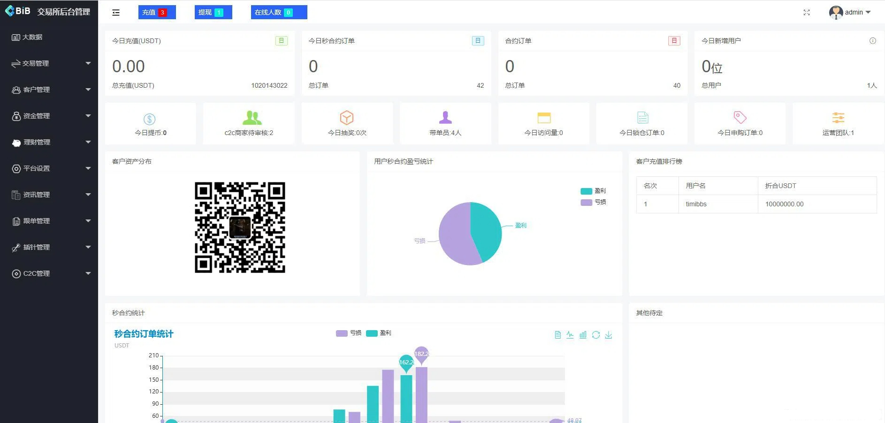Image resolution: width=885 pixels, height=423 pixels.
Task: Click the 在线人数 button
Action: click(279, 12)
